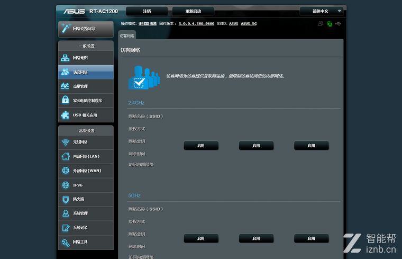402x259 pixels.
Task: Click the 5GHz 网络名称 (SSID) label
Action: click(145, 209)
